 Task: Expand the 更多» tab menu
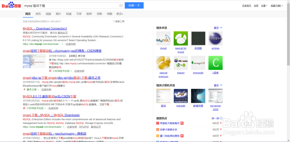pos(120,14)
